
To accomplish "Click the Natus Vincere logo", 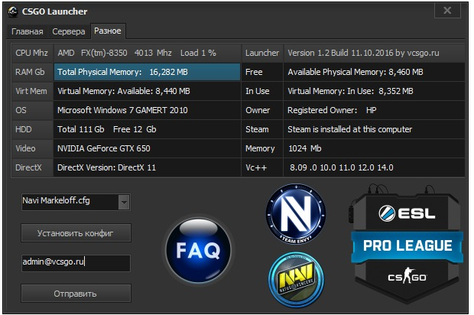I will tap(296, 280).
